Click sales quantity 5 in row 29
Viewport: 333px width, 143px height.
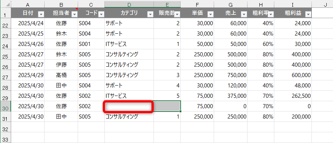pyautogui.click(x=178, y=96)
